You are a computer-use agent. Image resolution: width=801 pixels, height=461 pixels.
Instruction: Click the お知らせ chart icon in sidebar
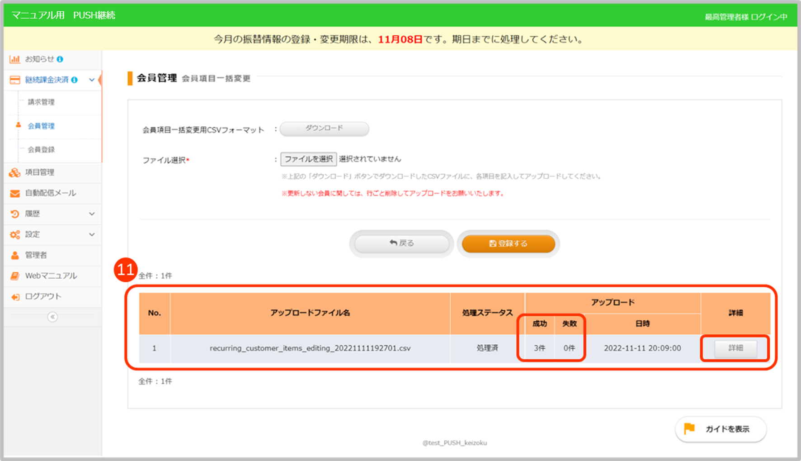[x=15, y=59]
